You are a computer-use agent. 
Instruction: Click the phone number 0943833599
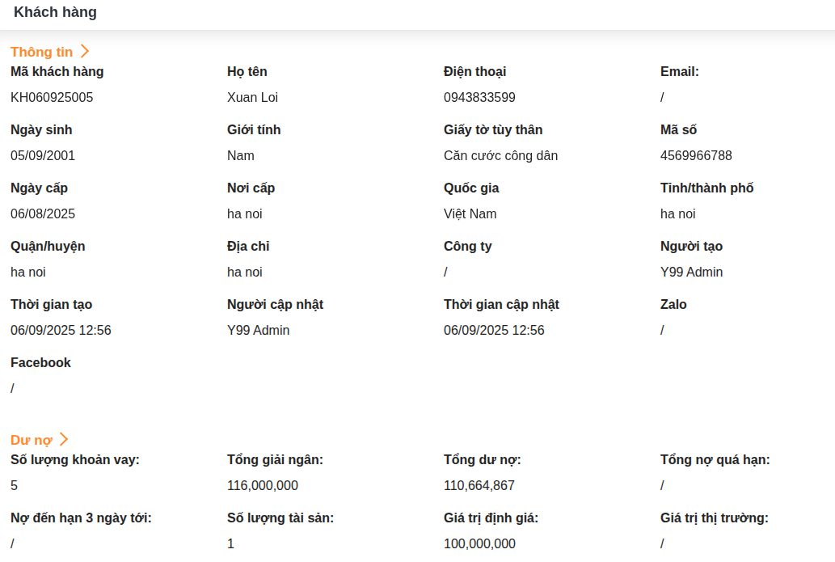(479, 98)
